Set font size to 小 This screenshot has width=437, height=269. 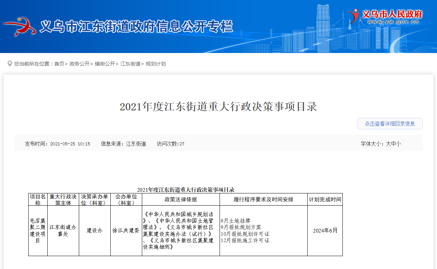coord(398,144)
